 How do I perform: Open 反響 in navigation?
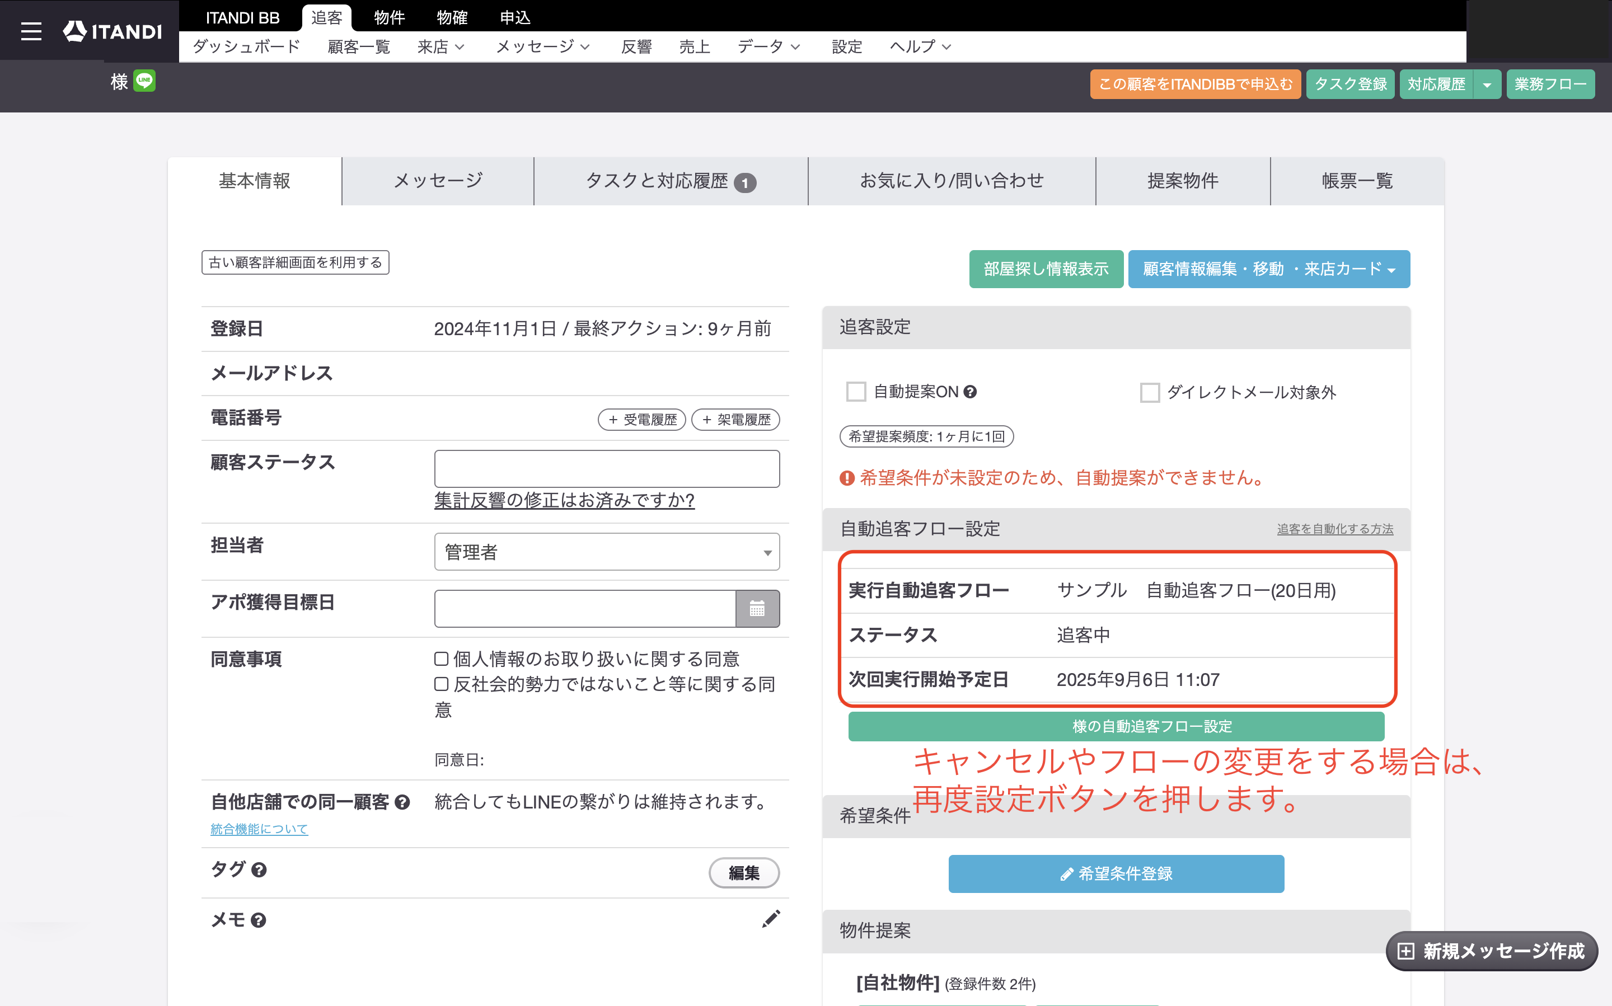tap(636, 46)
